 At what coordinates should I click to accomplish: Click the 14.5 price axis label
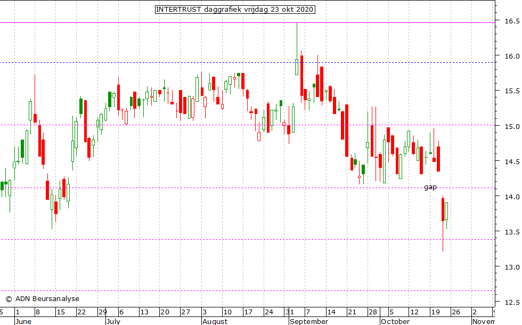[512, 162]
